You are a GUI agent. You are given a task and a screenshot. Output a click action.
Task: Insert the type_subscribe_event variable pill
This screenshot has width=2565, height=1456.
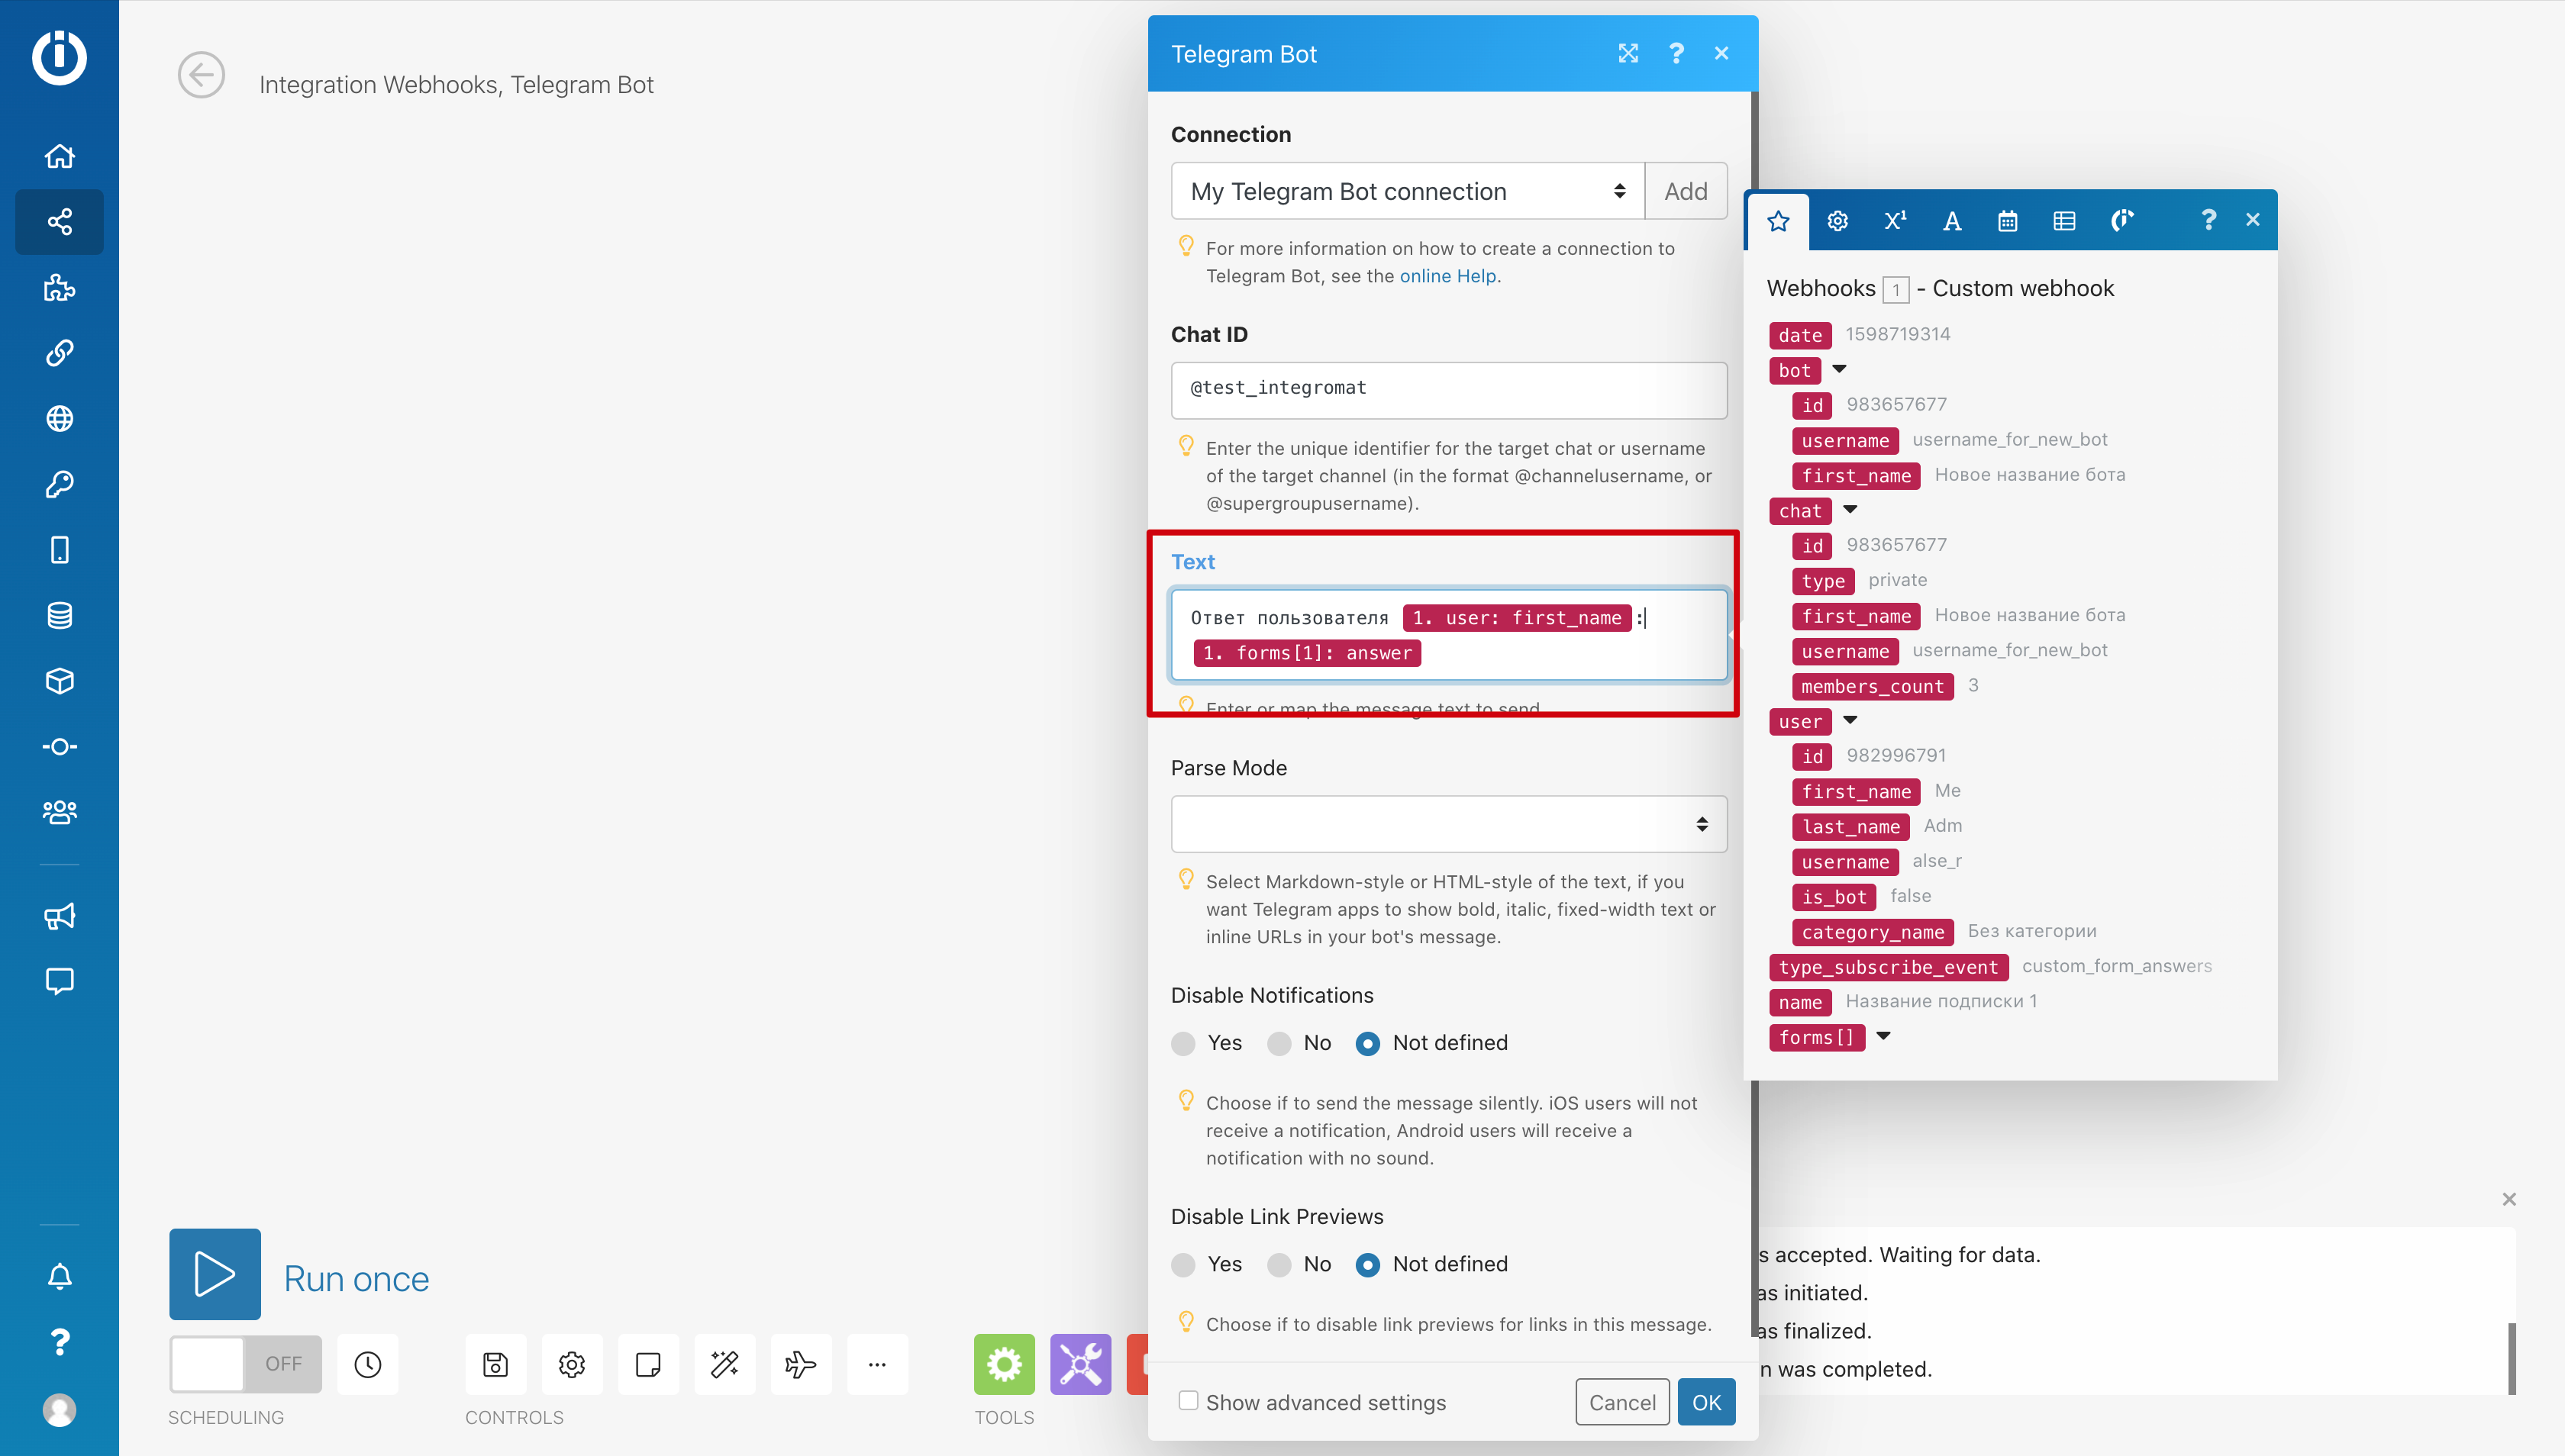(1888, 967)
